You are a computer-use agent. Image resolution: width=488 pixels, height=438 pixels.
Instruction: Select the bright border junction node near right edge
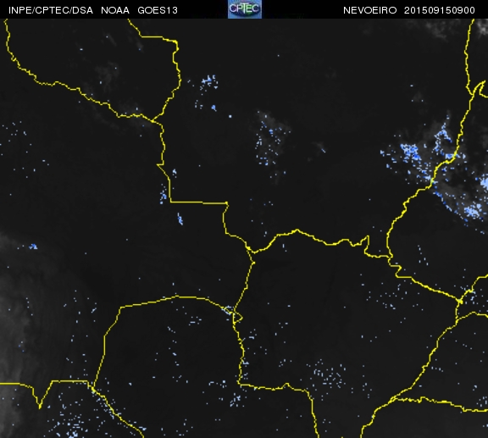(461, 302)
